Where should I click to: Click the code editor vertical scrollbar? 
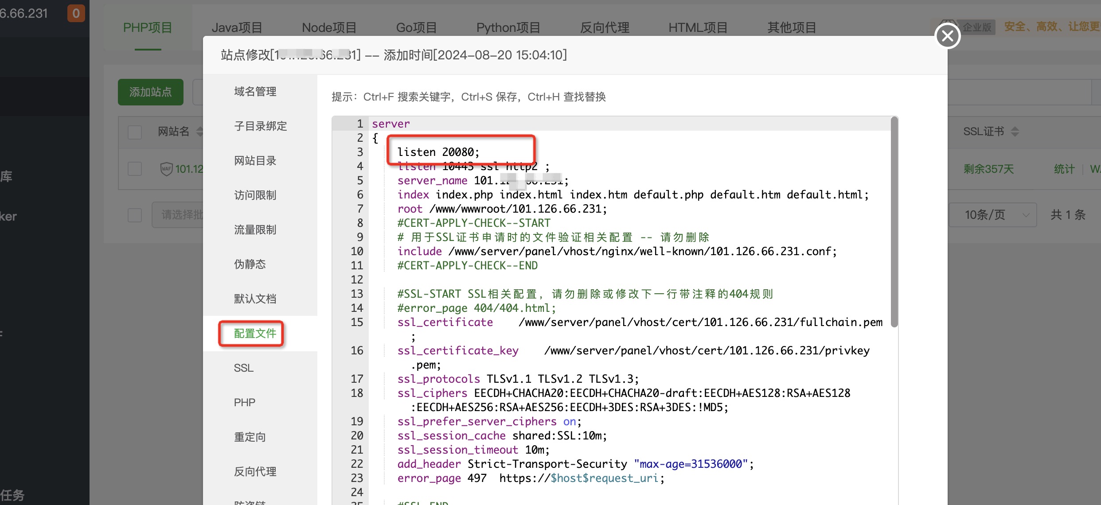pyautogui.click(x=894, y=221)
